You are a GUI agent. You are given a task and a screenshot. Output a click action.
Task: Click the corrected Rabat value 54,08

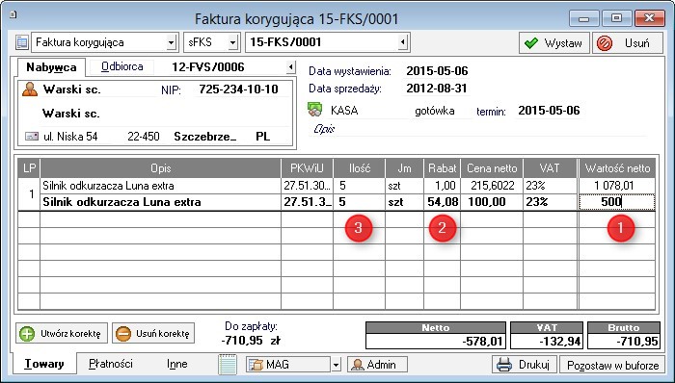tap(442, 202)
